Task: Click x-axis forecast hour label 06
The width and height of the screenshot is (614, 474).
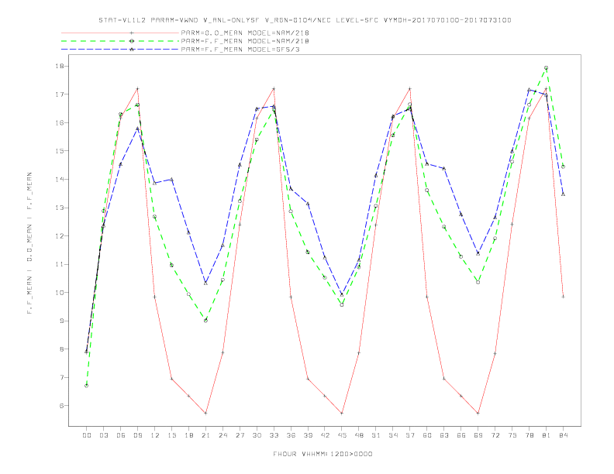Action: 121,435
